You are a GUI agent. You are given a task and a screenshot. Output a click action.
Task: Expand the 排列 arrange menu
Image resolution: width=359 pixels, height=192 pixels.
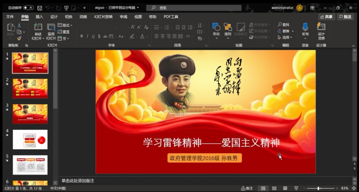(228, 31)
